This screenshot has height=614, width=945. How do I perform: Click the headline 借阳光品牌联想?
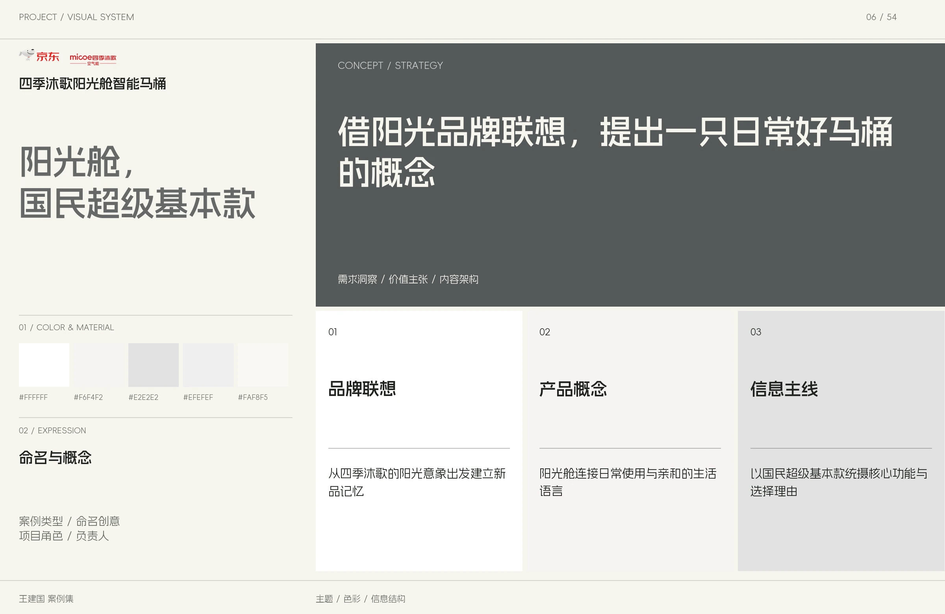click(x=452, y=132)
